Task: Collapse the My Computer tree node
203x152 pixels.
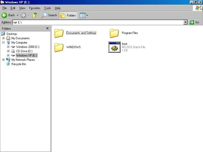Action: click(x=4, y=42)
